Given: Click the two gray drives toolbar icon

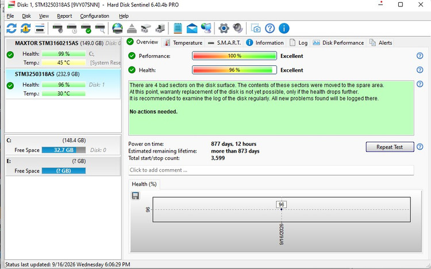Looking at the screenshot, I should tap(146, 28).
